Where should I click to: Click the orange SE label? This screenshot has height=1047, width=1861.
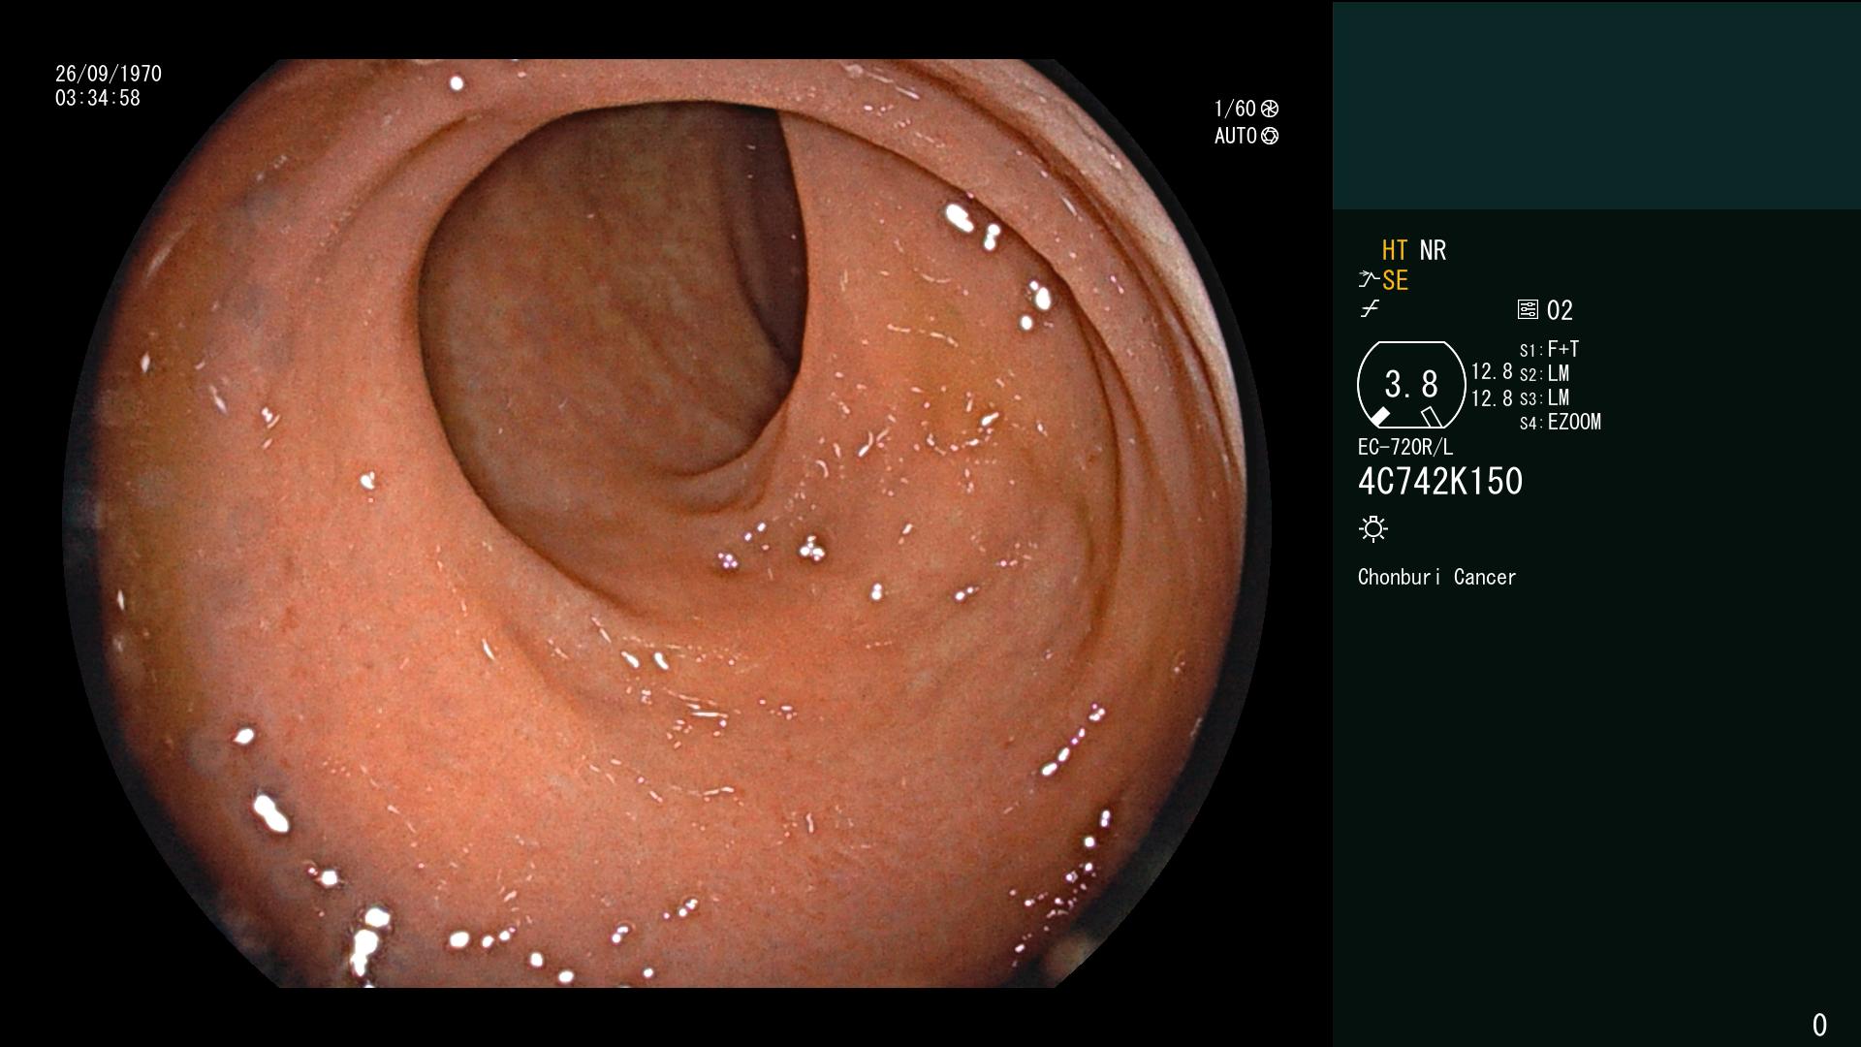(x=1395, y=280)
